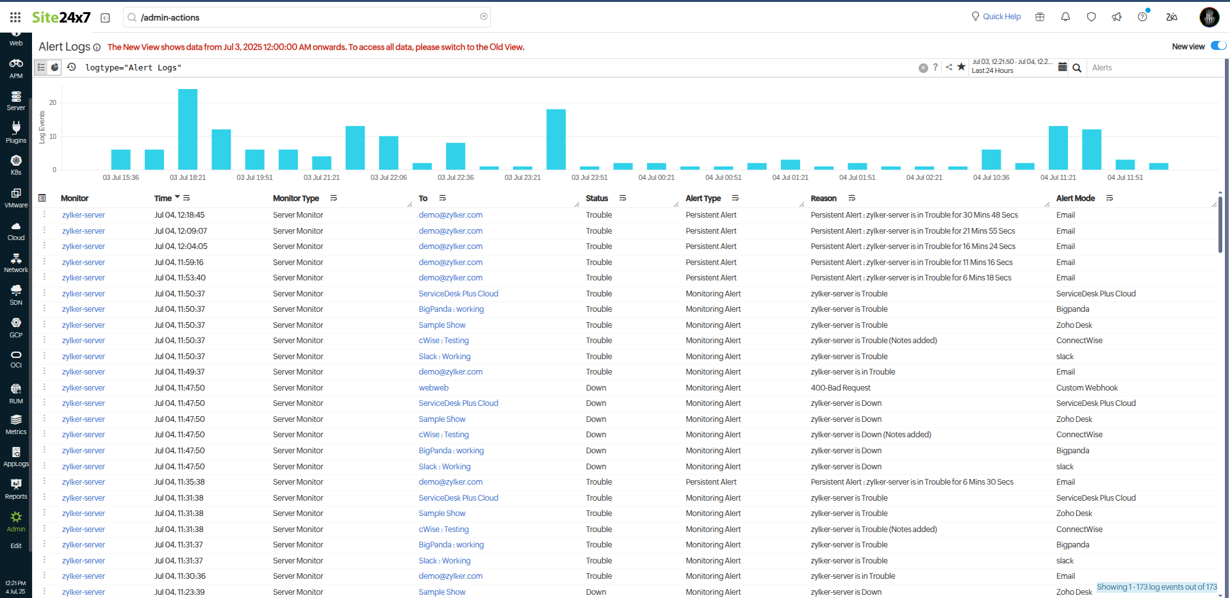Viewport: 1230px width, 598px height.
Task: Go to Reports in left sidebar
Action: (x=16, y=489)
